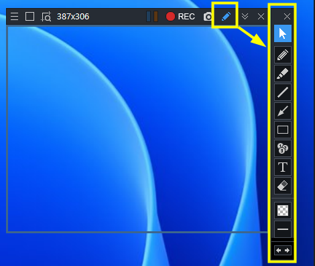Select the pencil drawing tool
Viewport: 315px width, 266px height.
coord(283,55)
